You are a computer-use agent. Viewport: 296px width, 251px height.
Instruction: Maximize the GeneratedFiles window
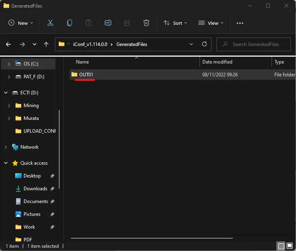click(268, 6)
